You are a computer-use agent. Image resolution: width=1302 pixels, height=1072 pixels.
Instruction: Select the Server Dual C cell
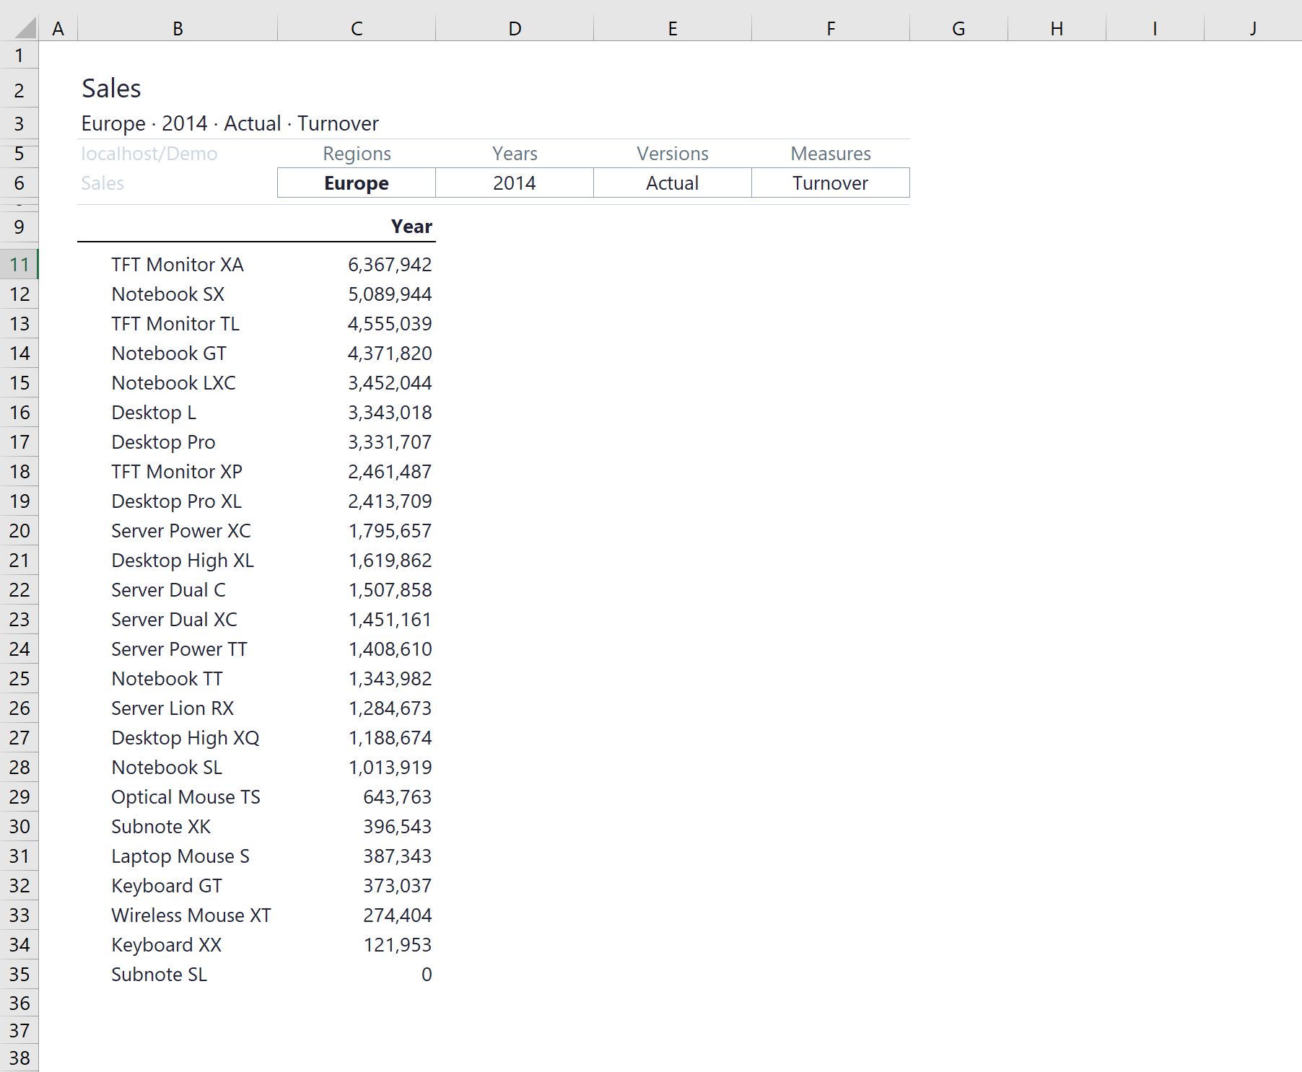[178, 590]
